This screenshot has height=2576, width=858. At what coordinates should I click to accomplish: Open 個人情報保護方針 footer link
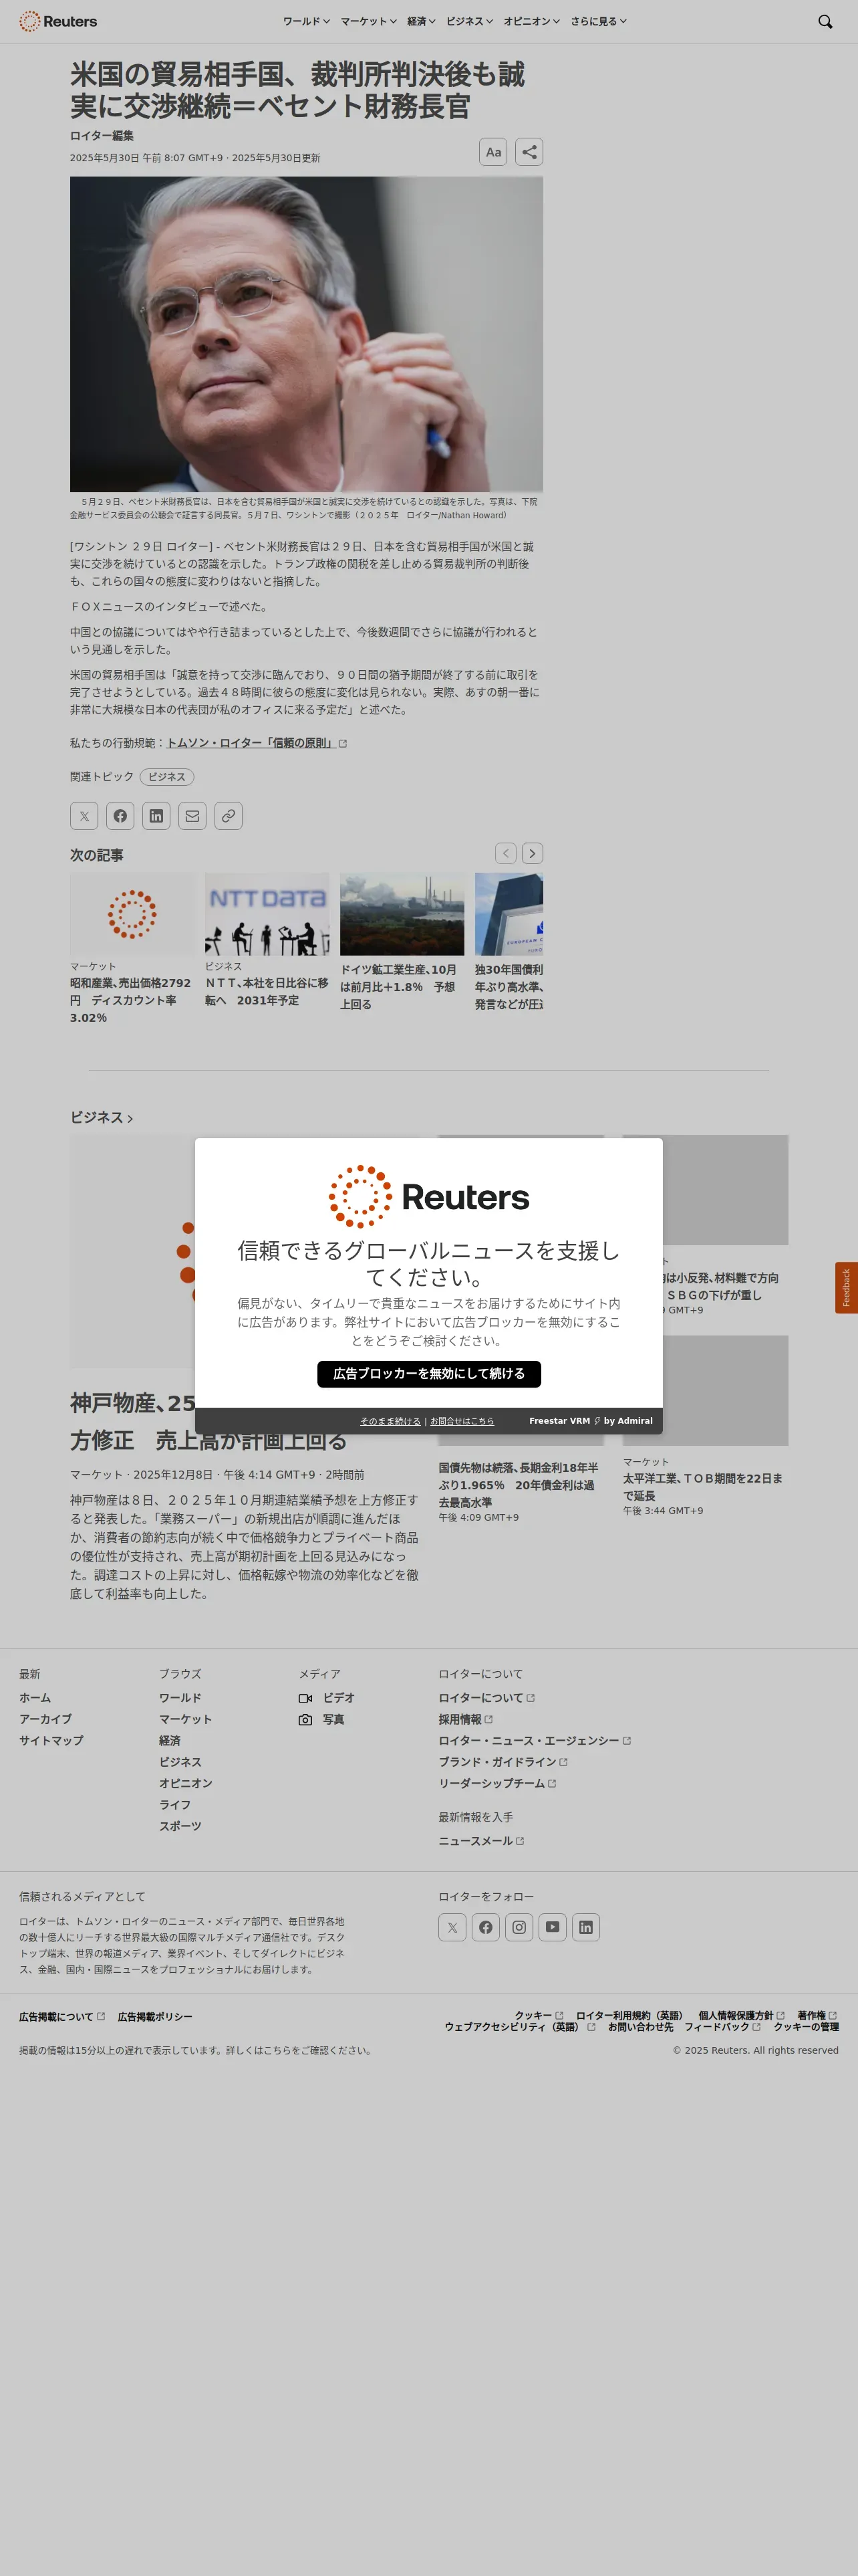point(741,2015)
